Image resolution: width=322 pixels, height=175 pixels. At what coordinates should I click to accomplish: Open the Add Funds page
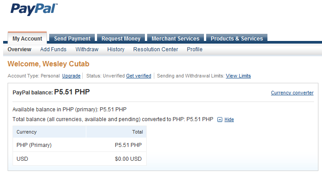pyautogui.click(x=53, y=49)
